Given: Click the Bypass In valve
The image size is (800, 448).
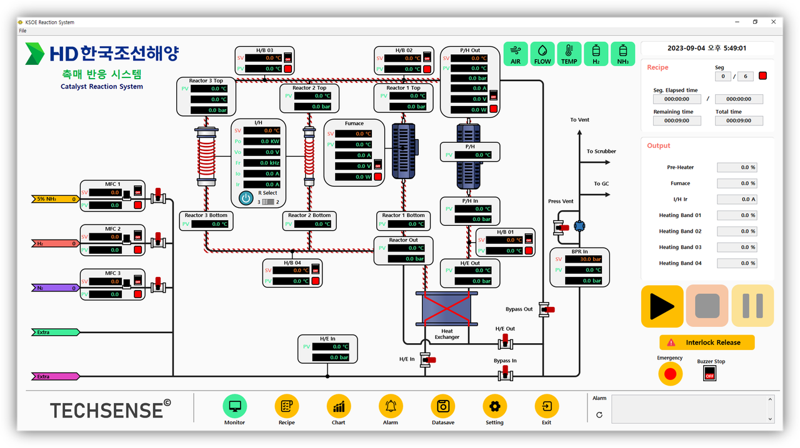Looking at the screenshot, I should [x=505, y=373].
